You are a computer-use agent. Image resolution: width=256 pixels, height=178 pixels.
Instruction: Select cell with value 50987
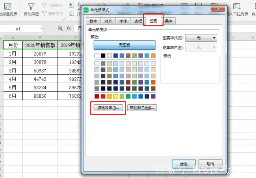coord(40,71)
